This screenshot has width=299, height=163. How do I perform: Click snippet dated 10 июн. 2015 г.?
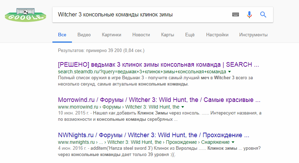point(160,116)
